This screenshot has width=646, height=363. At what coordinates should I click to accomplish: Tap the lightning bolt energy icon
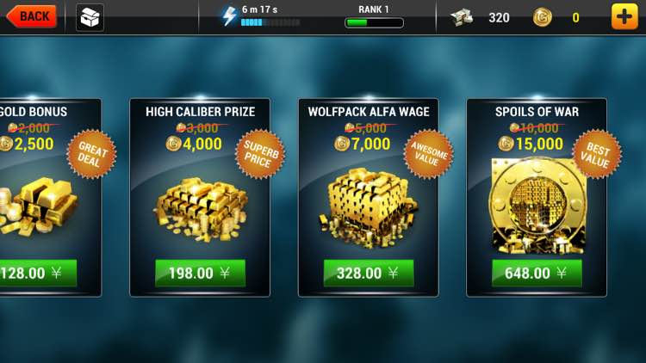[x=229, y=16]
